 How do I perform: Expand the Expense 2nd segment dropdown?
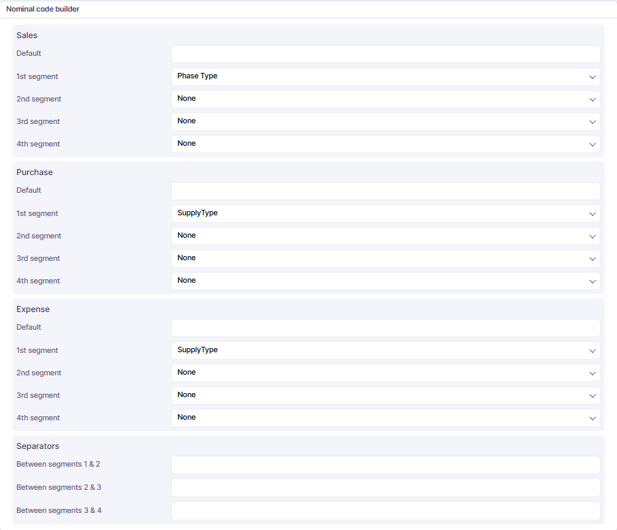coord(385,373)
